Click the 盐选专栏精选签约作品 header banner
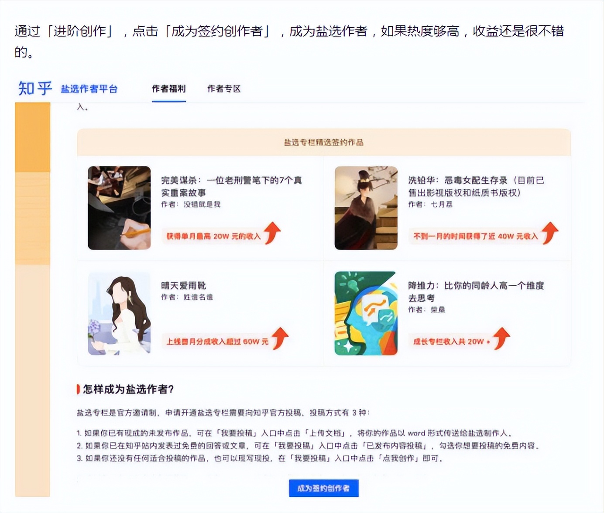Screen dimensions: 604x513 tap(323, 142)
